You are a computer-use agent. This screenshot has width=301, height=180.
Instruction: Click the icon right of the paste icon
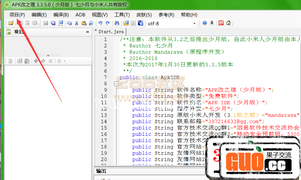tap(91, 23)
